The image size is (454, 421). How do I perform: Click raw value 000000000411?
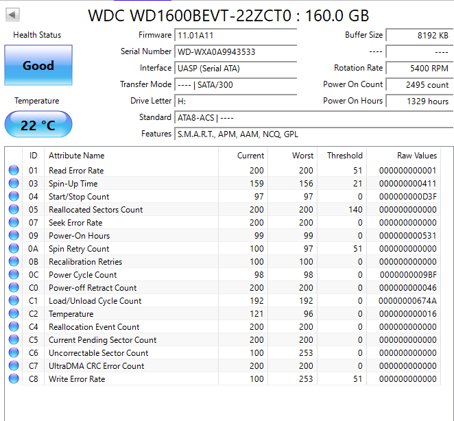[407, 184]
